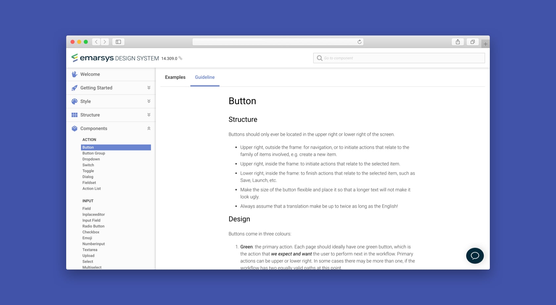
Task: Open the Switch component page
Action: coord(88,165)
